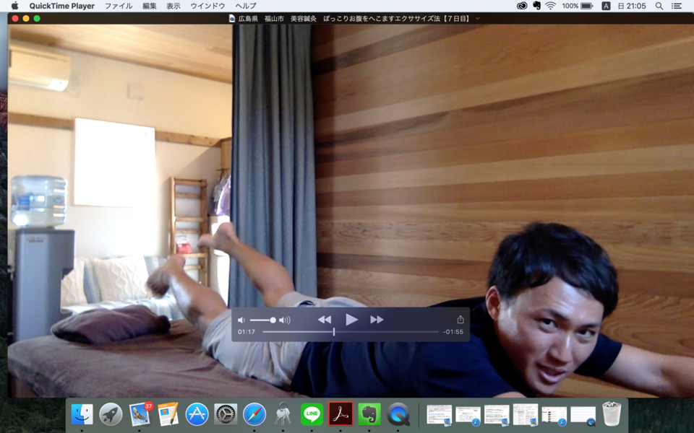Click the fast-forward button
The width and height of the screenshot is (694, 433).
(x=377, y=320)
